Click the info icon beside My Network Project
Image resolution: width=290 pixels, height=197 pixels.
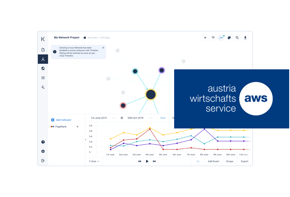tap(85, 38)
